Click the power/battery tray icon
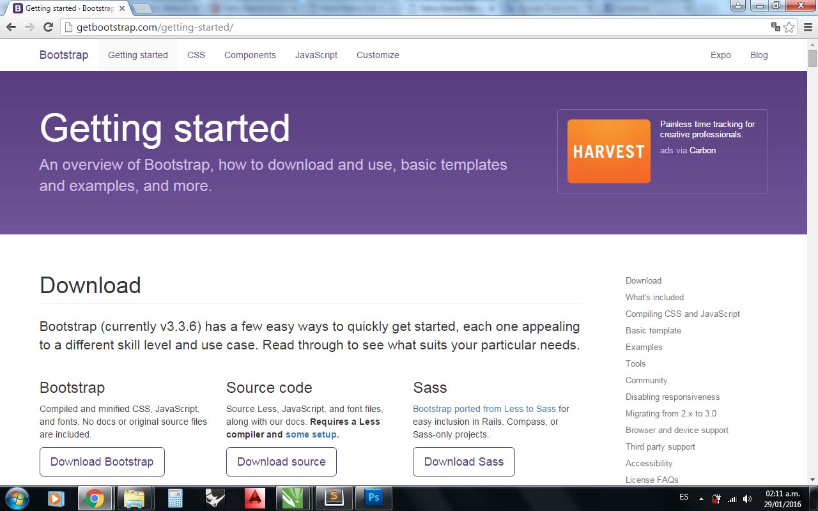Screen dimensions: 818x511 717,499
